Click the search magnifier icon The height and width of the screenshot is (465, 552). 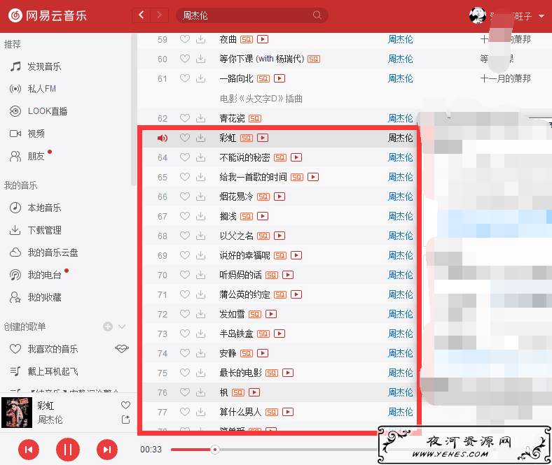[x=317, y=15]
